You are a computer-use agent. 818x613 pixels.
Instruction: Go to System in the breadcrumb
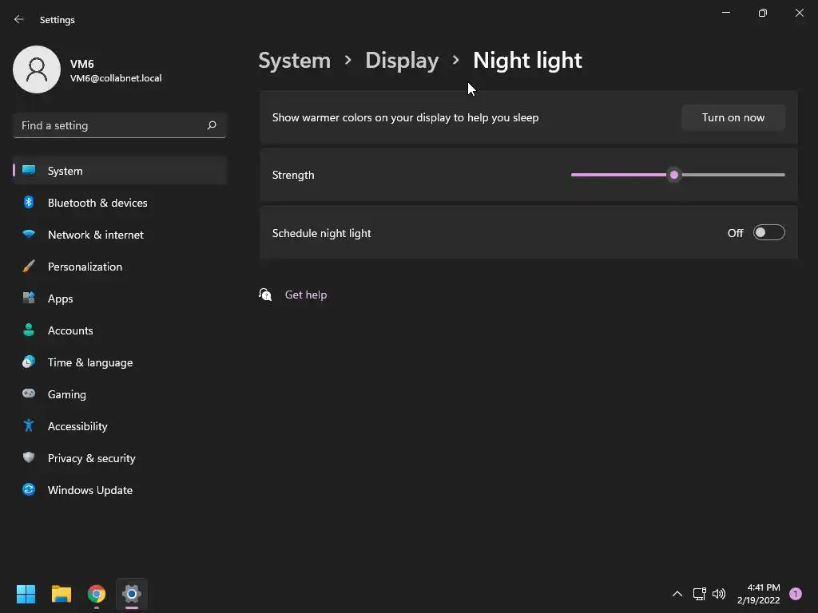(x=294, y=61)
